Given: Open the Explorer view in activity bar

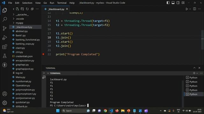Looking at the screenshot, I should 4,10.
